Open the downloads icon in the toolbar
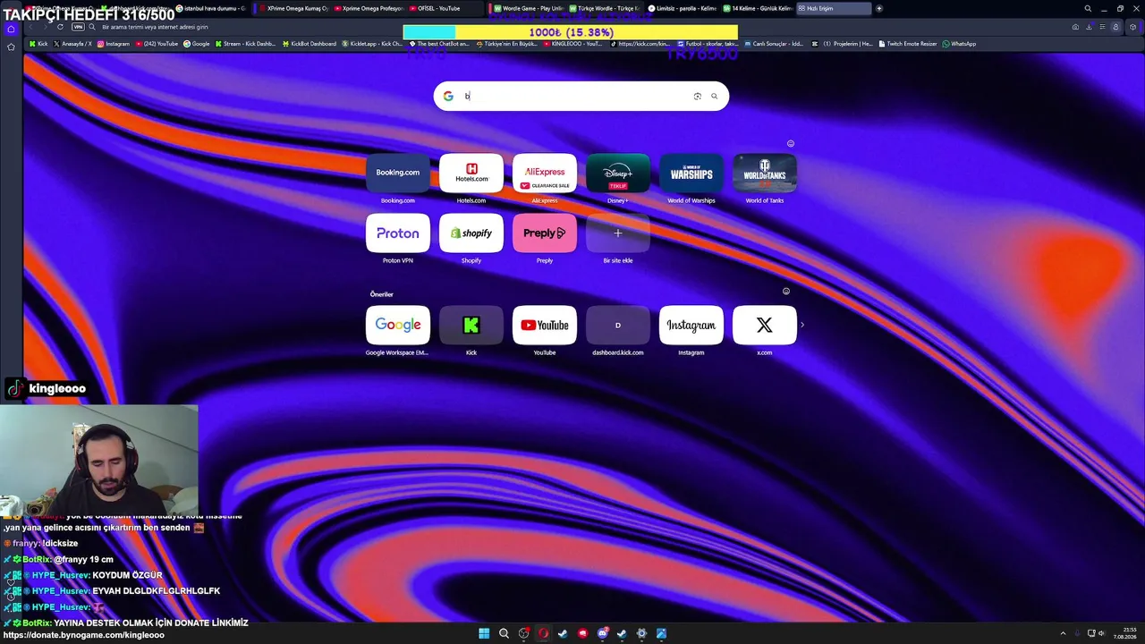Image resolution: width=1145 pixels, height=644 pixels. point(1089,27)
